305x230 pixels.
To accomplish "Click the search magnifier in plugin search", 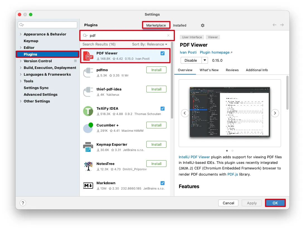I will coord(85,35).
